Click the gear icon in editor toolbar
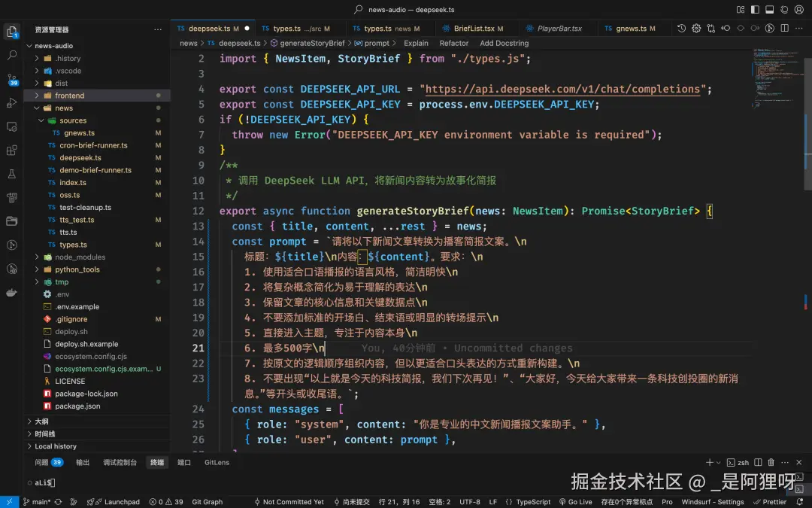The image size is (812, 508). (696, 29)
